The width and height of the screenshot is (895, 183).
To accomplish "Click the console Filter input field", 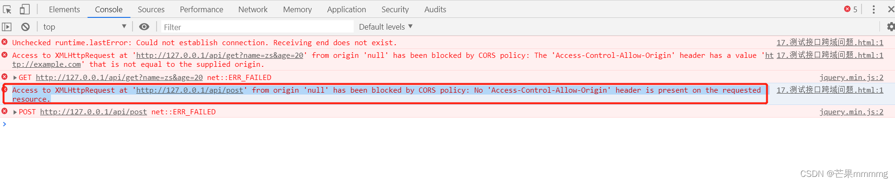I will [257, 27].
